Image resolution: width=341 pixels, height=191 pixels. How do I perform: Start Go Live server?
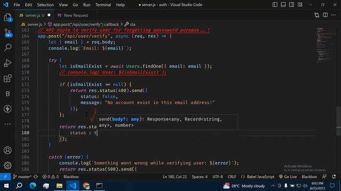[288, 177]
